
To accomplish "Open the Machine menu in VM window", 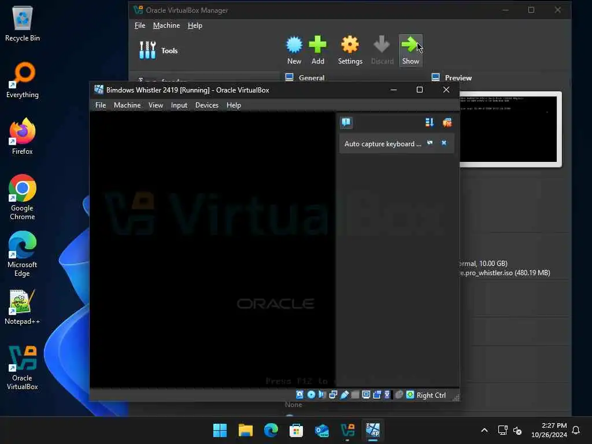I will (127, 105).
